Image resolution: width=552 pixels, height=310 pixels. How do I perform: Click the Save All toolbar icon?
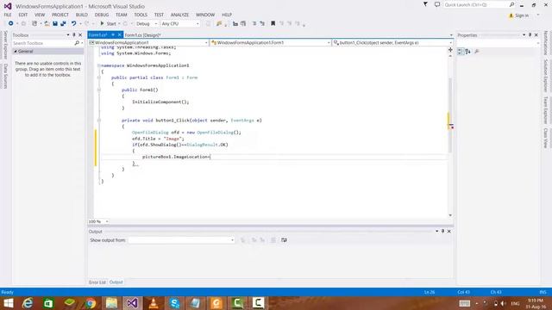coord(63,23)
